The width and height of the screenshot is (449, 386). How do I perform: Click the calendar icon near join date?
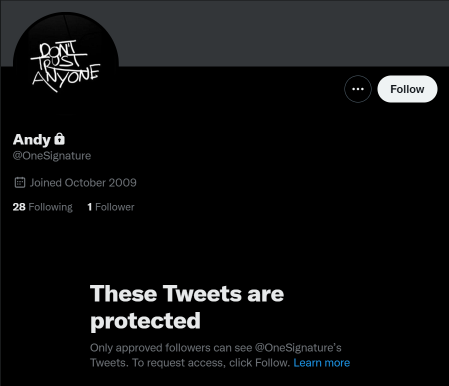point(20,182)
